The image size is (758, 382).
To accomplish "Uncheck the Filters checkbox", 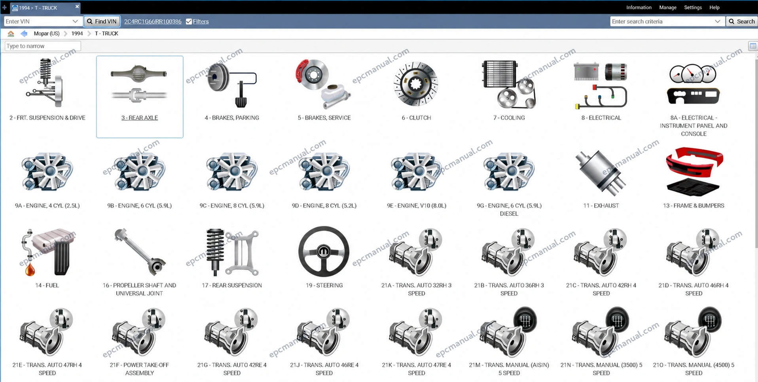I will coord(189,22).
